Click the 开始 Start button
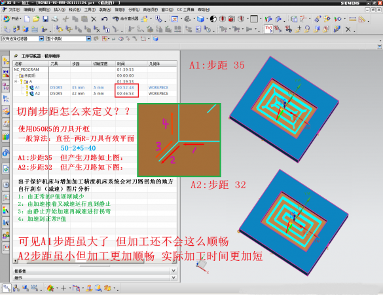Image resolution: width=383 pixels, height=295 pixels. pyautogui.click(x=12, y=19)
